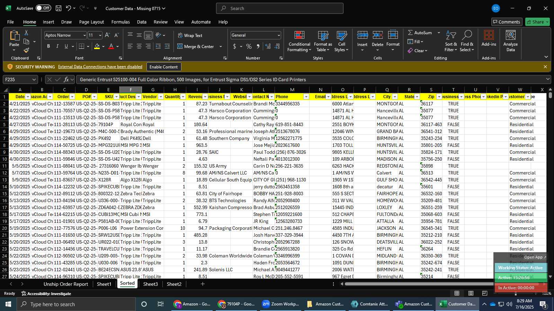Screen dimensions: 554x311
Task: Click Enable Content button
Action: (163, 67)
